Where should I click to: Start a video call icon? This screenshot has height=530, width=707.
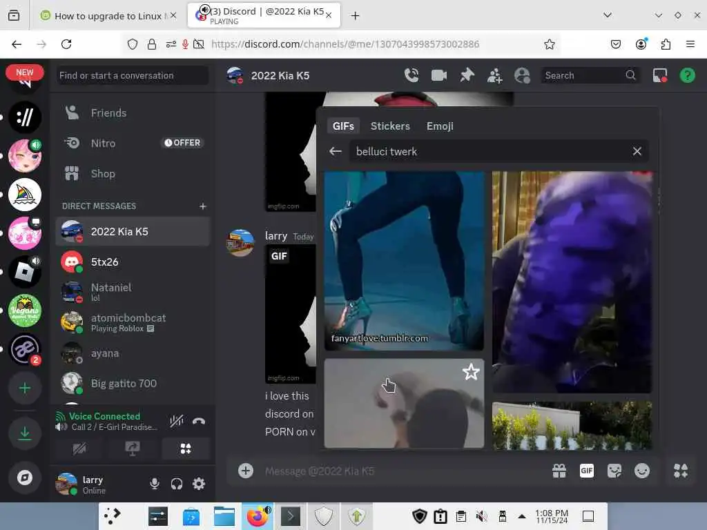[x=438, y=75]
